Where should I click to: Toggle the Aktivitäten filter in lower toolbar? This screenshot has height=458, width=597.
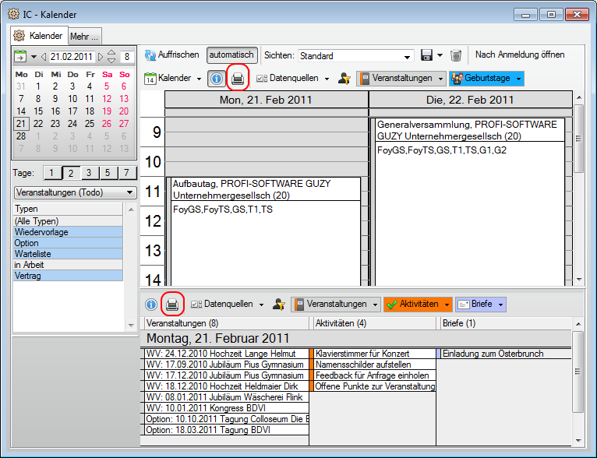pyautogui.click(x=418, y=304)
